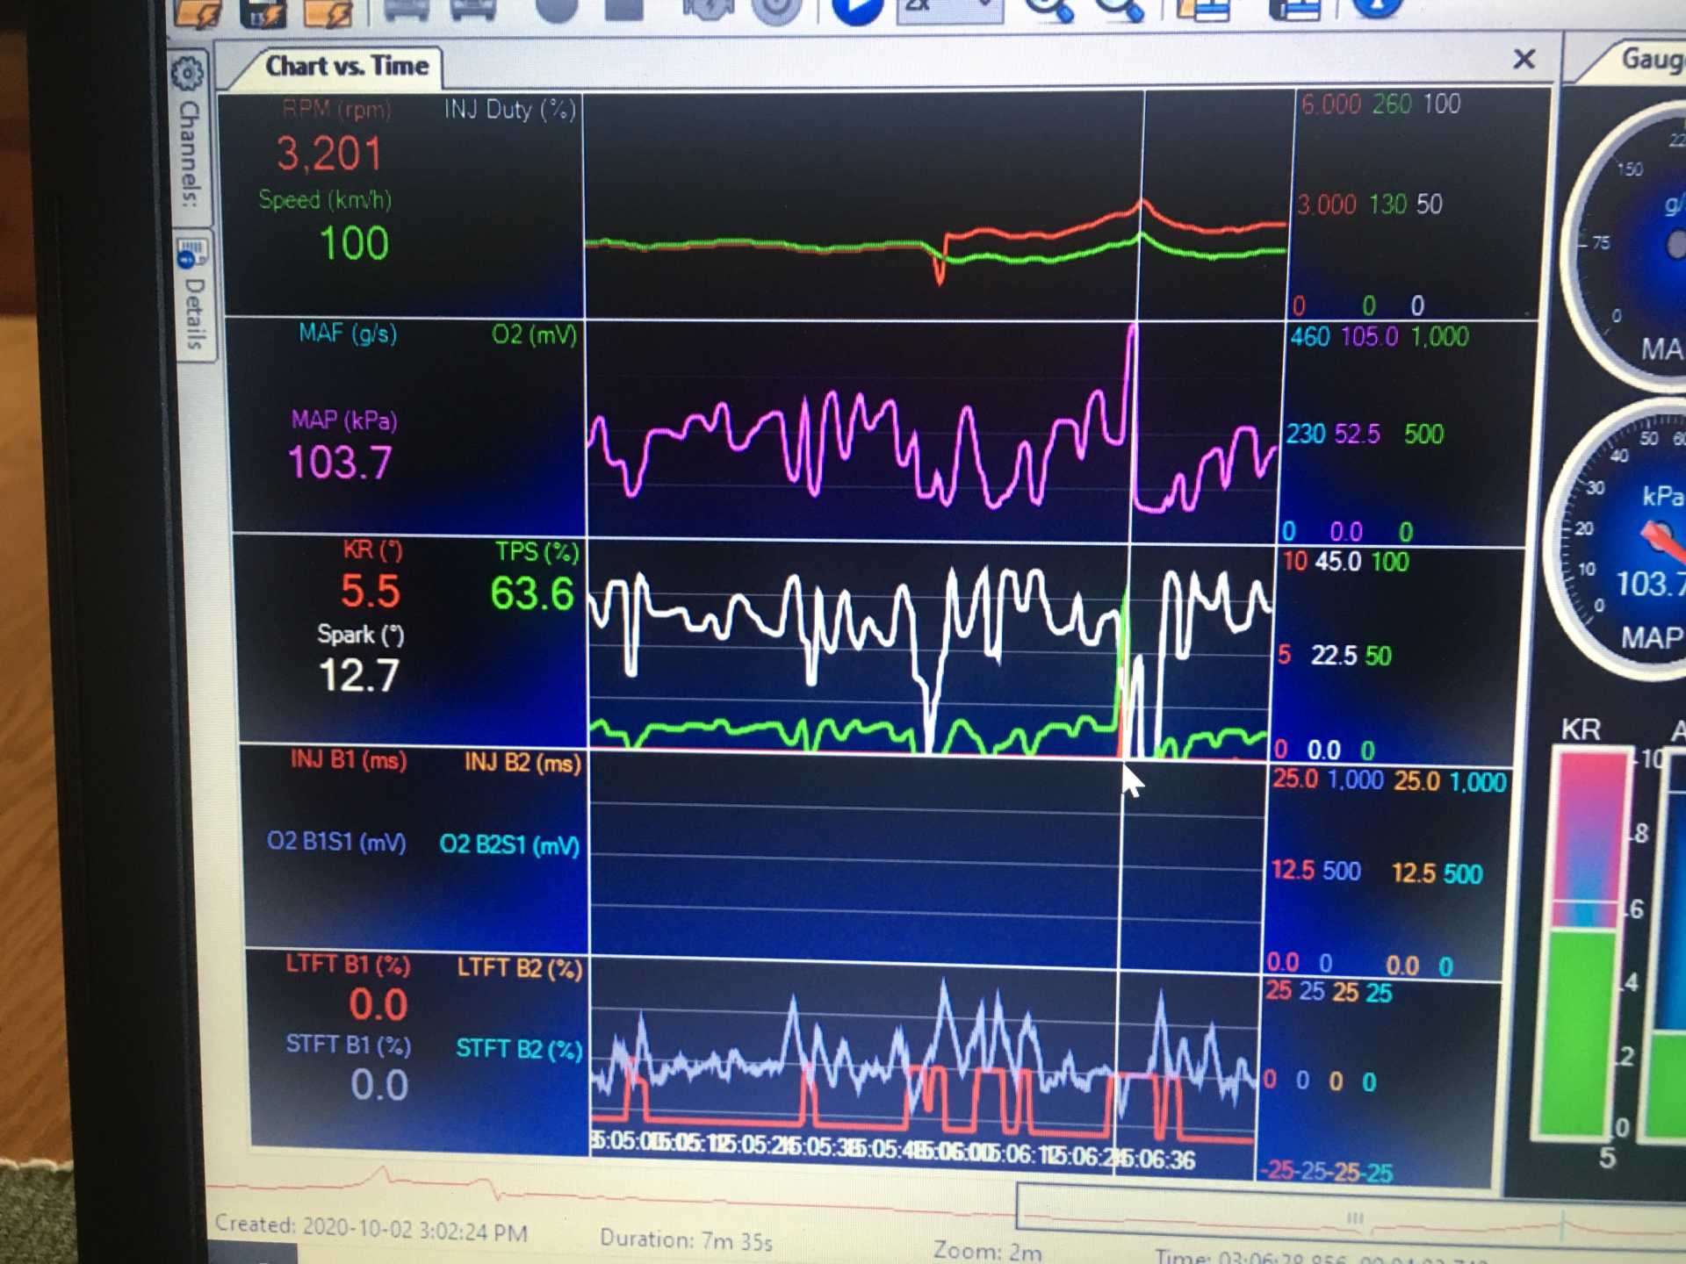Close the Chart vs. Time panel
Image resolution: width=1686 pixels, height=1264 pixels.
(x=1524, y=59)
